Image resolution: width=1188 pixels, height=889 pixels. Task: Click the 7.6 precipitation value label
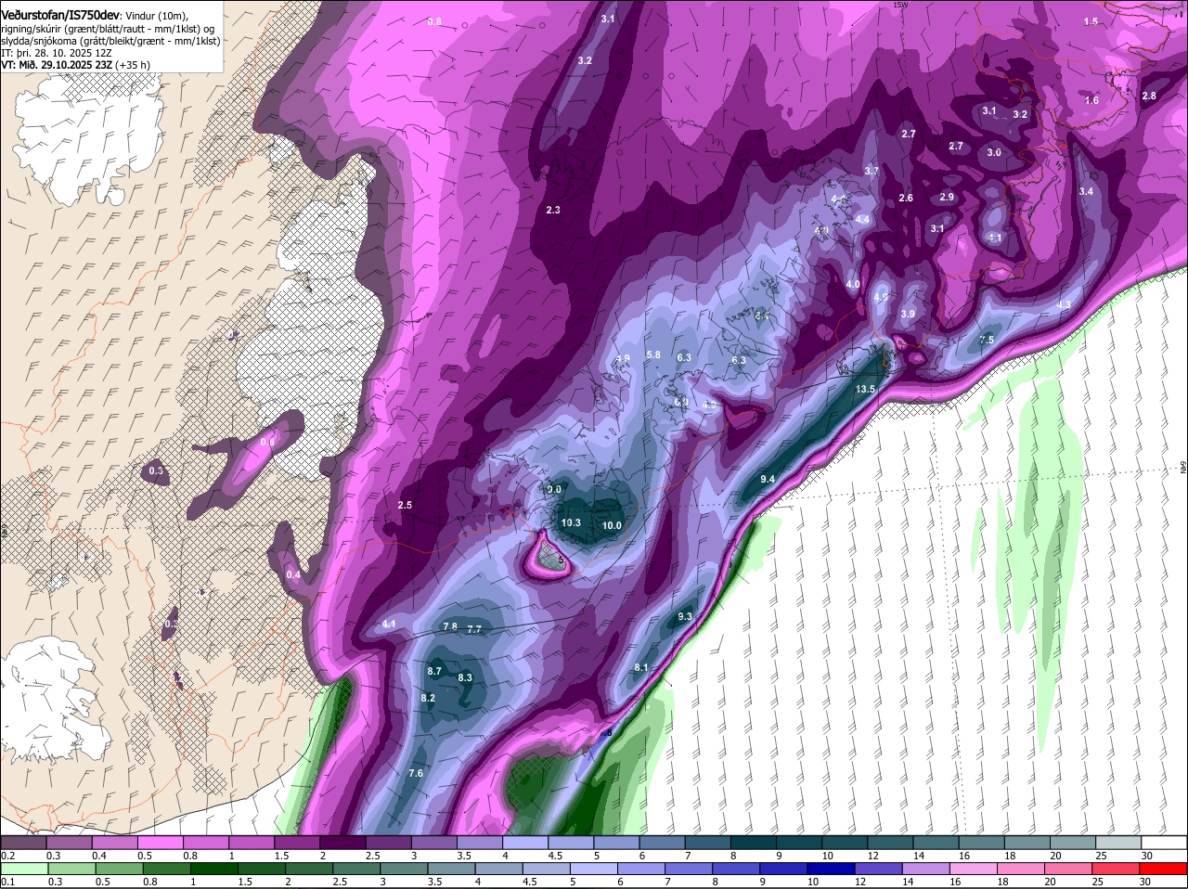[416, 773]
